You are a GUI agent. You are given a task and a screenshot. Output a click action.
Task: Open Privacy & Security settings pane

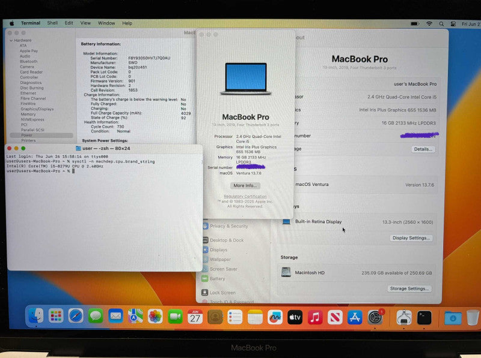point(225,226)
